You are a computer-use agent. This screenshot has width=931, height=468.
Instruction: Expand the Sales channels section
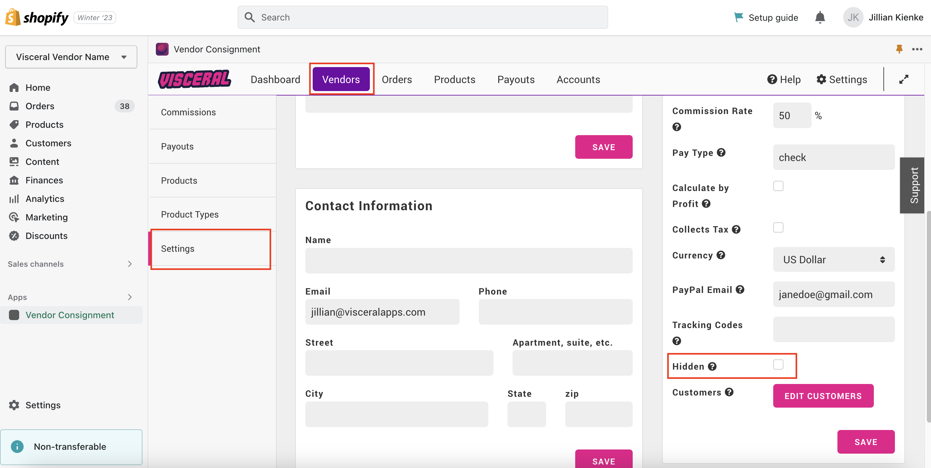pyautogui.click(x=130, y=264)
